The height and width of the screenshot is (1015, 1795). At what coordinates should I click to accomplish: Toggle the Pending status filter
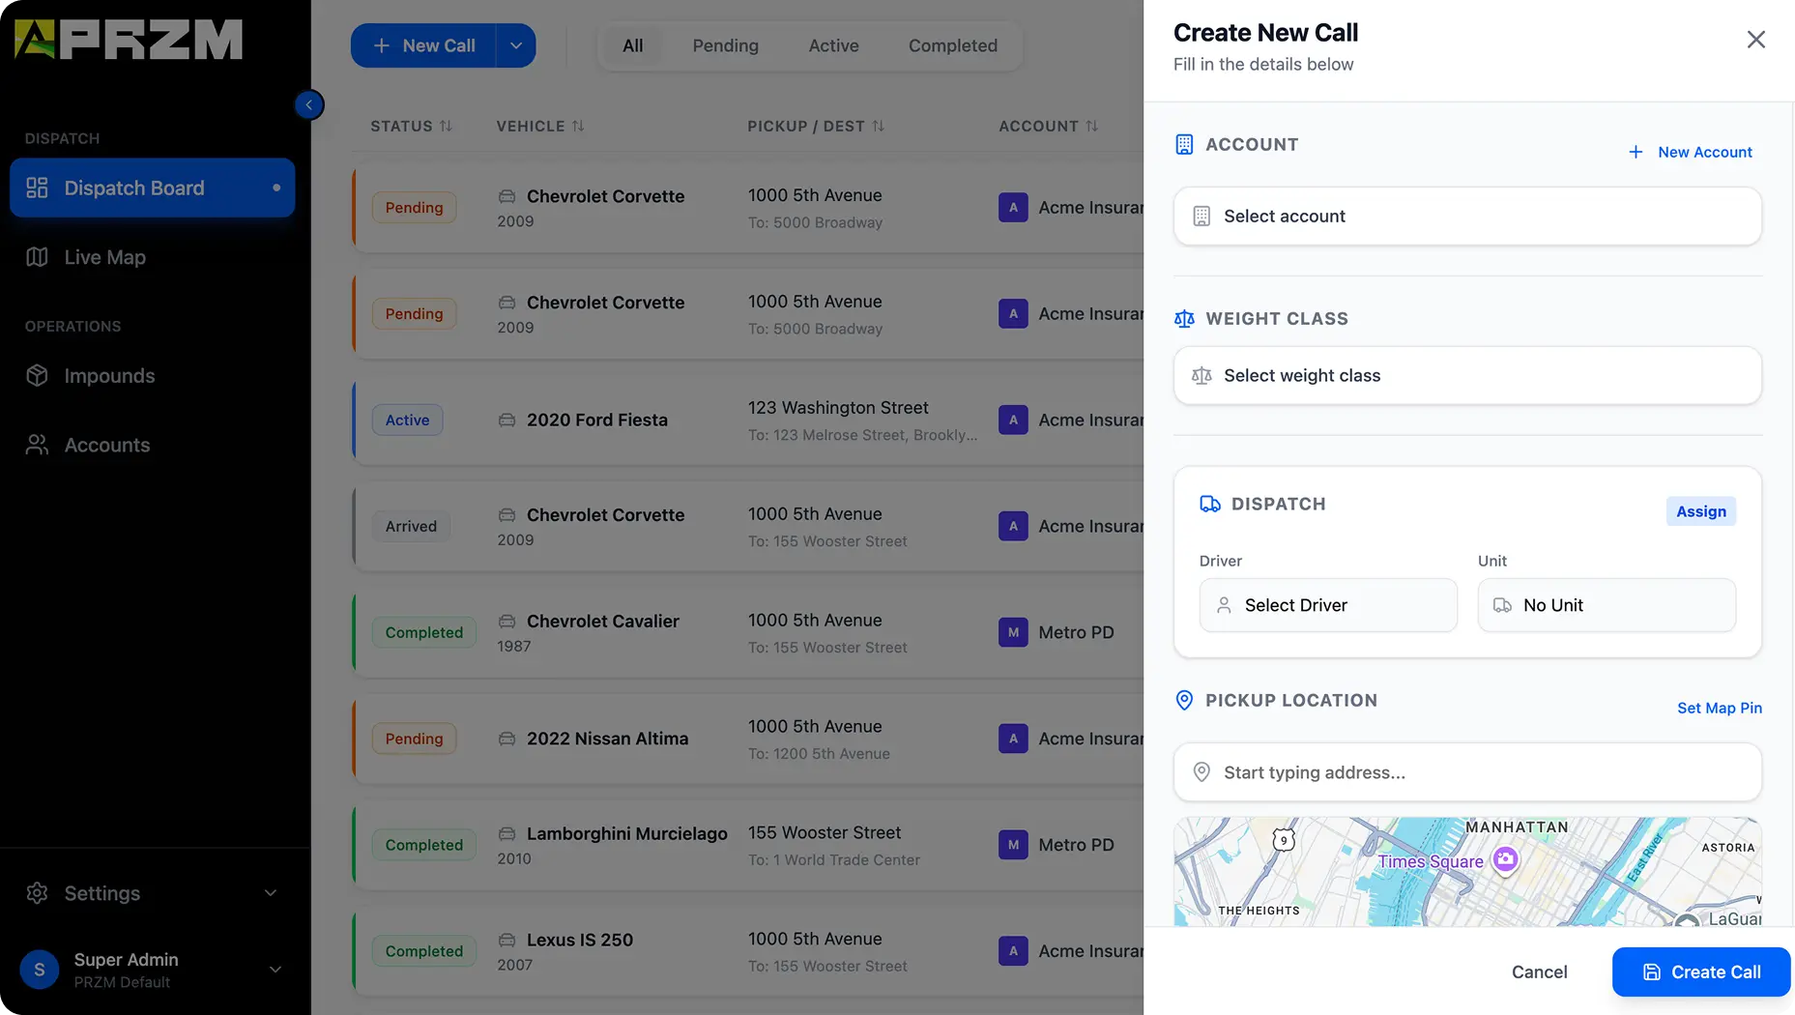click(725, 45)
